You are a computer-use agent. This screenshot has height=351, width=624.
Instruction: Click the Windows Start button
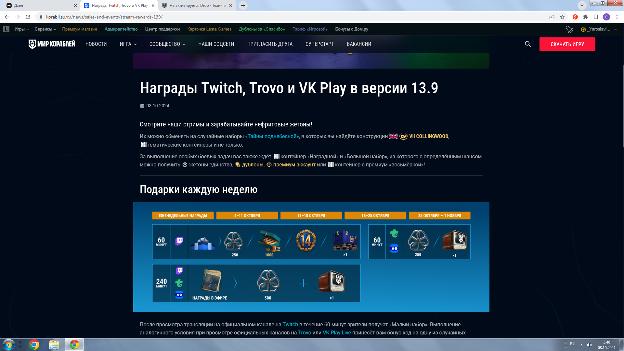(9, 344)
